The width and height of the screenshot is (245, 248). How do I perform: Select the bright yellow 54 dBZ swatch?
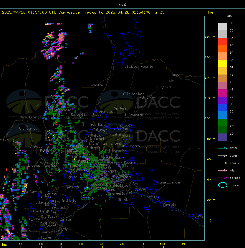(223, 63)
